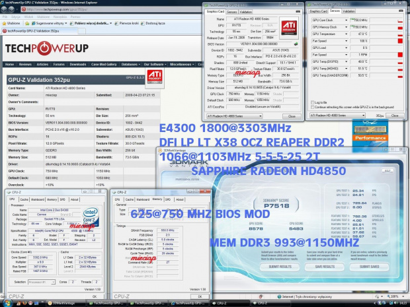
Task: Open the card selector dropdown in GPU-Z Sensors window
Action: 337,115
